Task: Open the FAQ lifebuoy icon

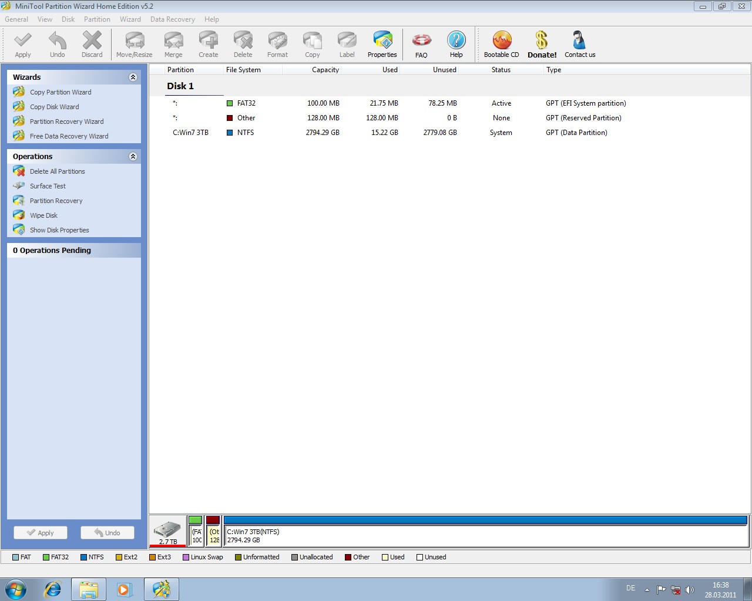Action: [x=421, y=40]
